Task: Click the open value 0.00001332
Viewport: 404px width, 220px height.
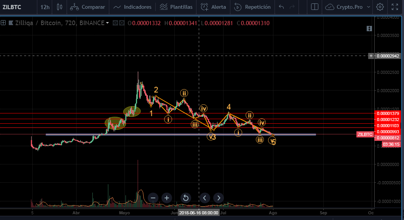Action: pyautogui.click(x=146, y=23)
